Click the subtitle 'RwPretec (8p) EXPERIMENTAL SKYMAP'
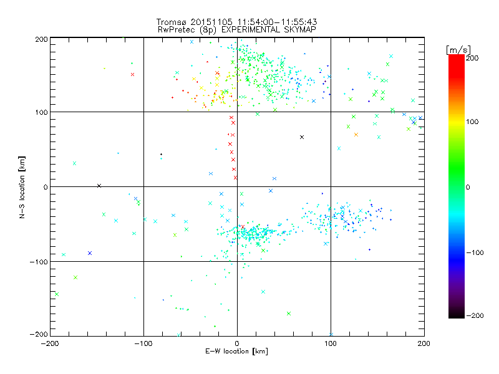 point(236,29)
